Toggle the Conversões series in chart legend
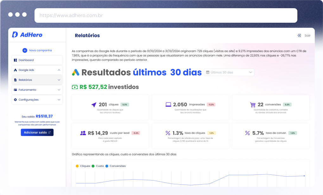The height and width of the screenshot is (195, 323). 115,166
